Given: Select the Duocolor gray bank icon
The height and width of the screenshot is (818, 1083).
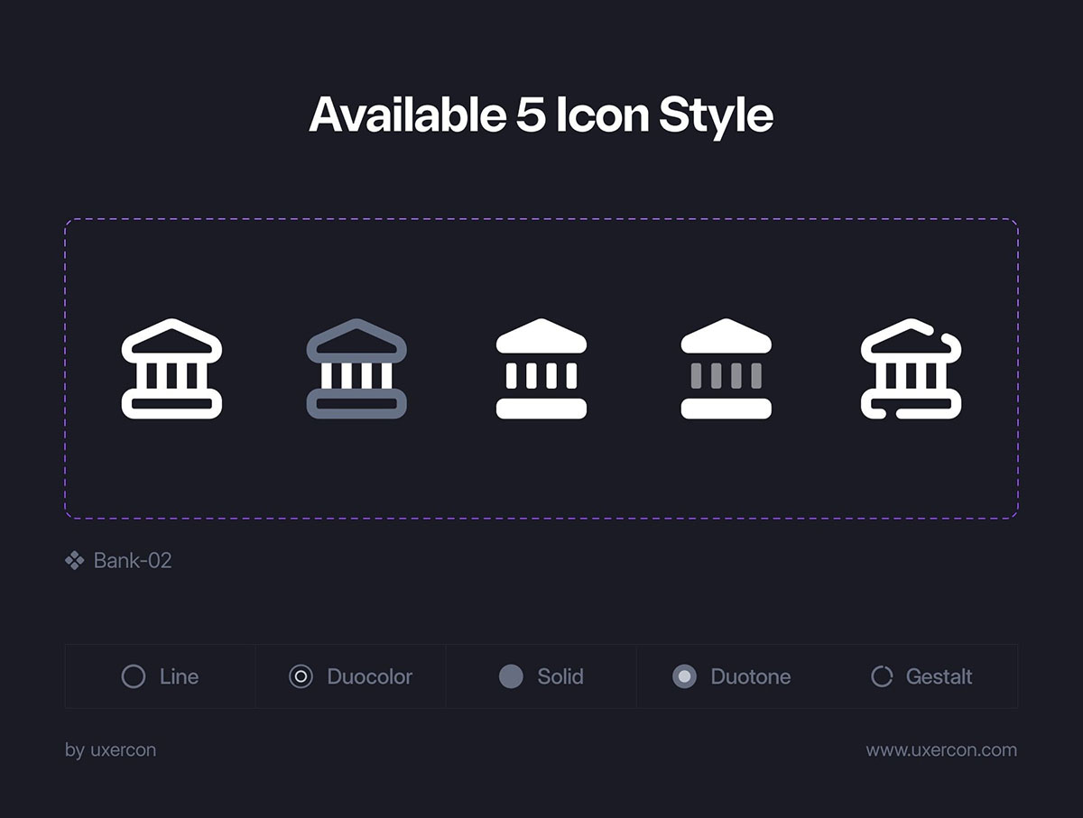Looking at the screenshot, I should click(x=356, y=369).
